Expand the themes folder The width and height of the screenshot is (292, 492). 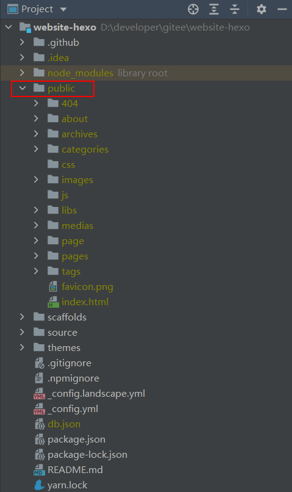coord(22,347)
